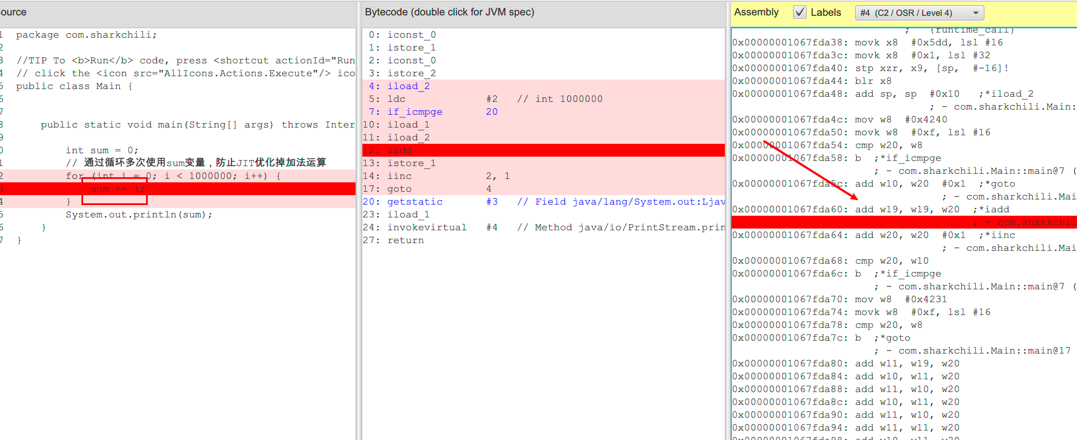Open the C2 / OSR / Level 4 dropdown
Viewport: 1077px width, 440px height.
click(919, 13)
